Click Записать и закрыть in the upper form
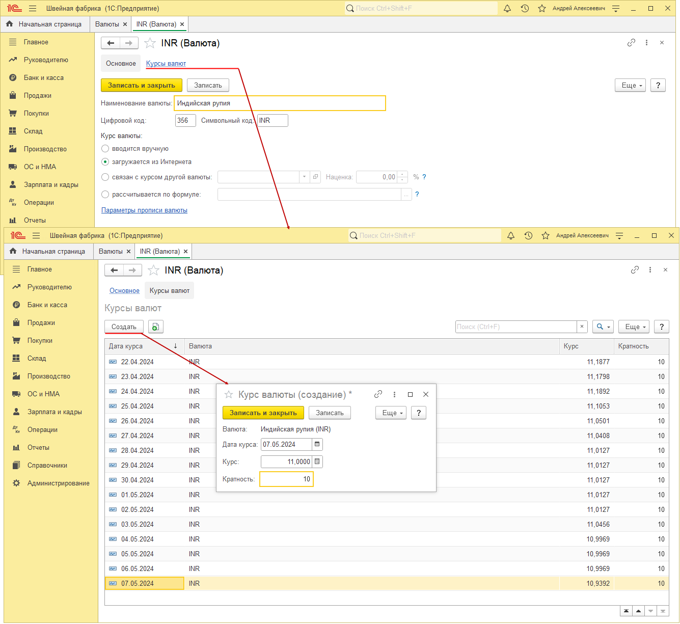The image size is (680, 624). click(x=142, y=85)
